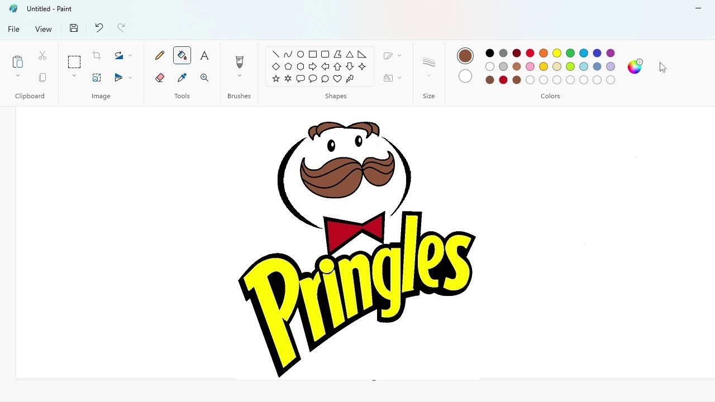Pick the Pentagon shape
This screenshot has width=715, height=402.
pyautogui.click(x=288, y=66)
